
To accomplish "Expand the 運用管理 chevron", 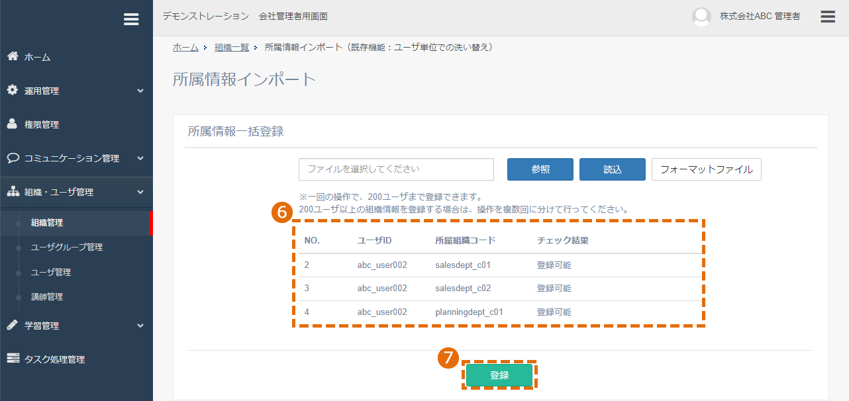I will coord(140,91).
